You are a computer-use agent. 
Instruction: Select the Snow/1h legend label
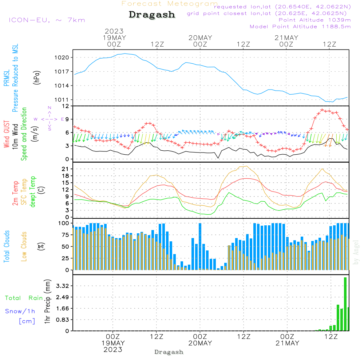coord(20,311)
